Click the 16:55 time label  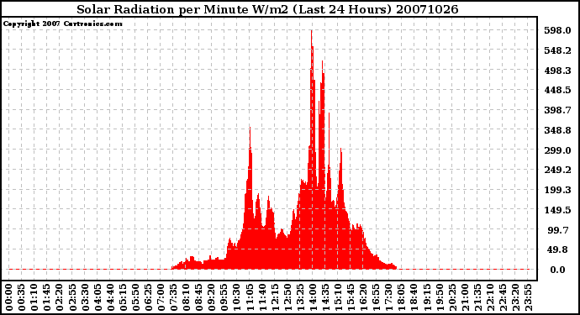coord(376,297)
